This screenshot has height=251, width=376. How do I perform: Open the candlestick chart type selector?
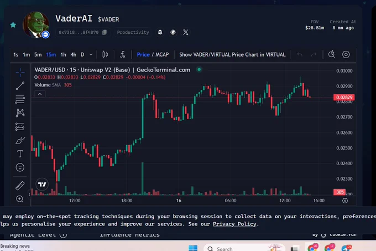(105, 54)
